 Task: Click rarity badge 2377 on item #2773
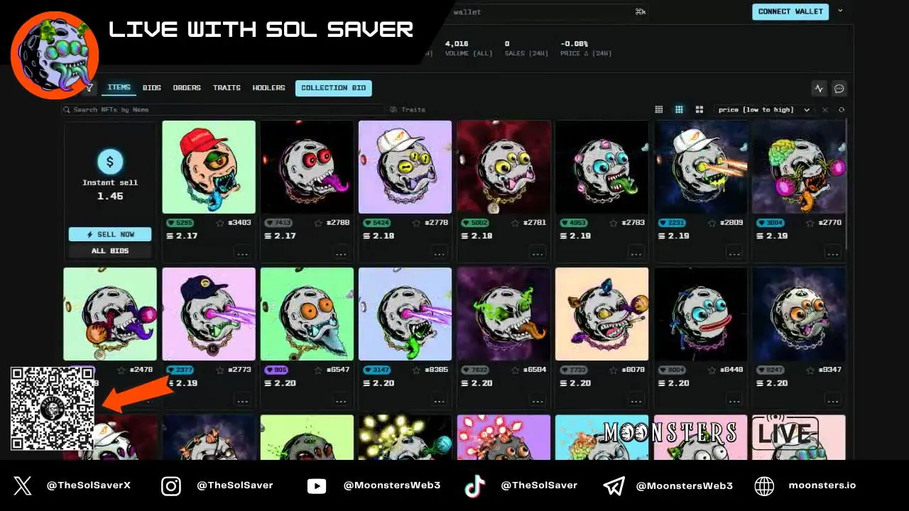[180, 370]
